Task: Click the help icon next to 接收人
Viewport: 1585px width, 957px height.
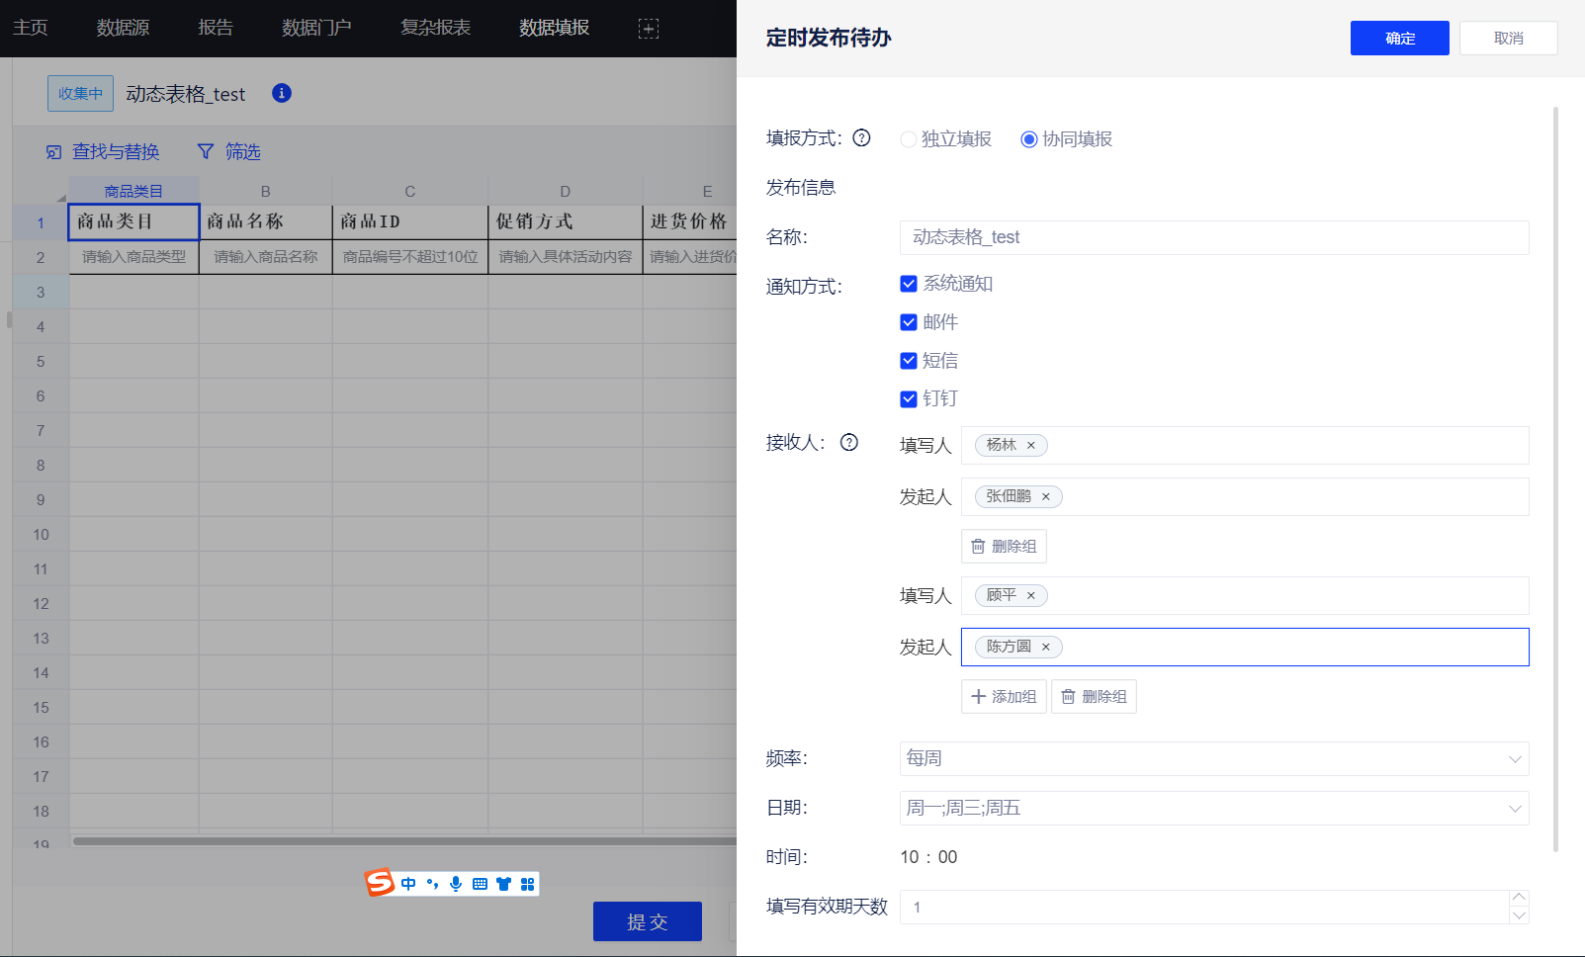Action: 848,443
